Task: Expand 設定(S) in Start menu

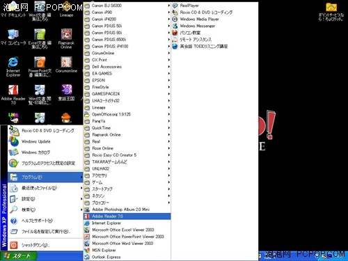Action: click(x=45, y=199)
